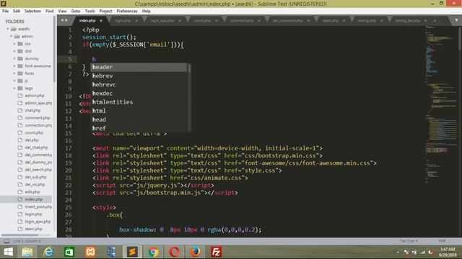Screen dimensions: 462x259
Task: Switch to the del_comment.php tab
Action: click(287, 21)
